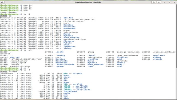The width and height of the screenshot is (177, 100).
Task: Click the terminal search icon
Action: pos(154,2)
